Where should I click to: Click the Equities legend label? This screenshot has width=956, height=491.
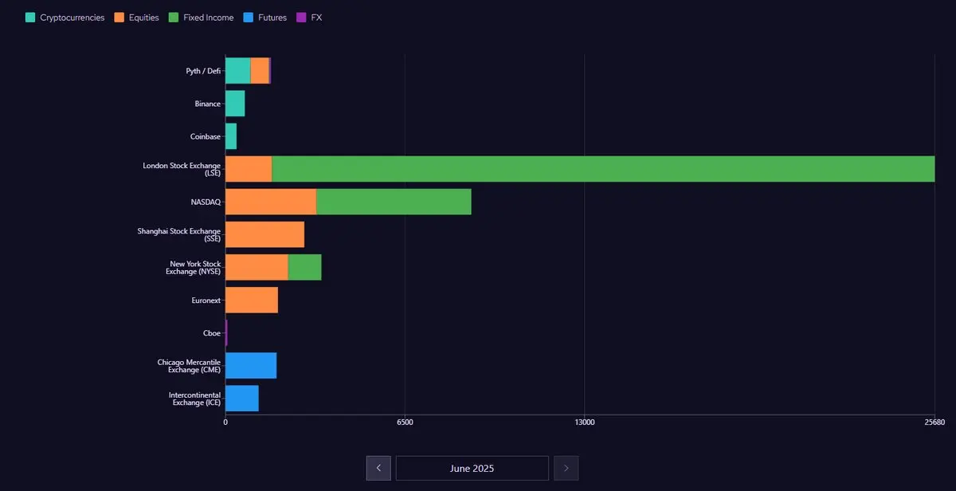[x=144, y=18]
